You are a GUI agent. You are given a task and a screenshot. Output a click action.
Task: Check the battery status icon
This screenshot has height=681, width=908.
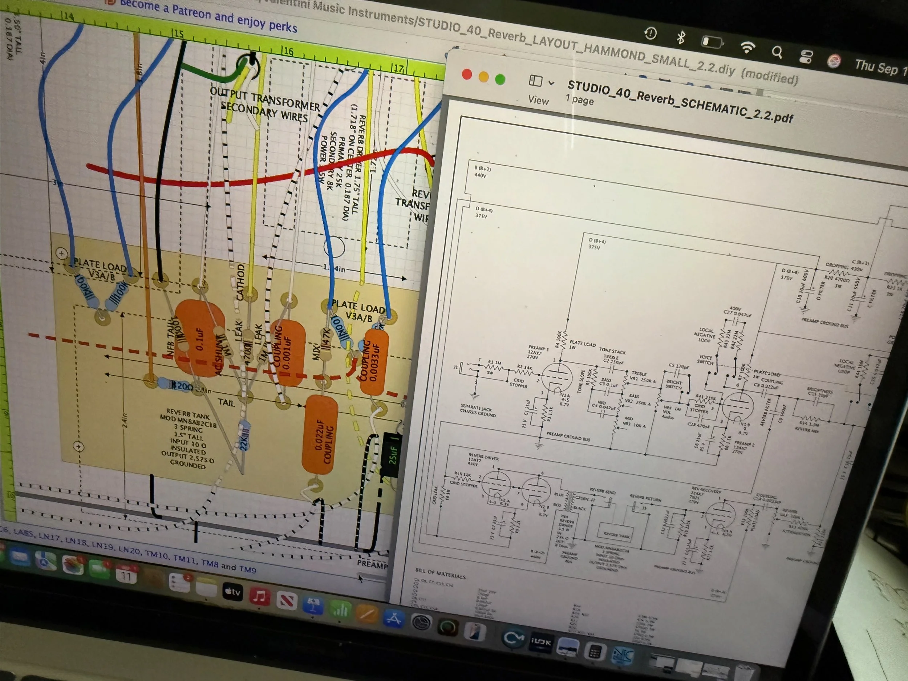[712, 42]
